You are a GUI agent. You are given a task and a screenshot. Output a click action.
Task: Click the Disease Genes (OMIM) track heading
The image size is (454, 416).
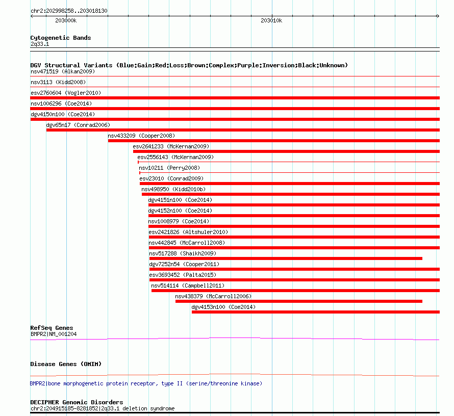coord(66,364)
